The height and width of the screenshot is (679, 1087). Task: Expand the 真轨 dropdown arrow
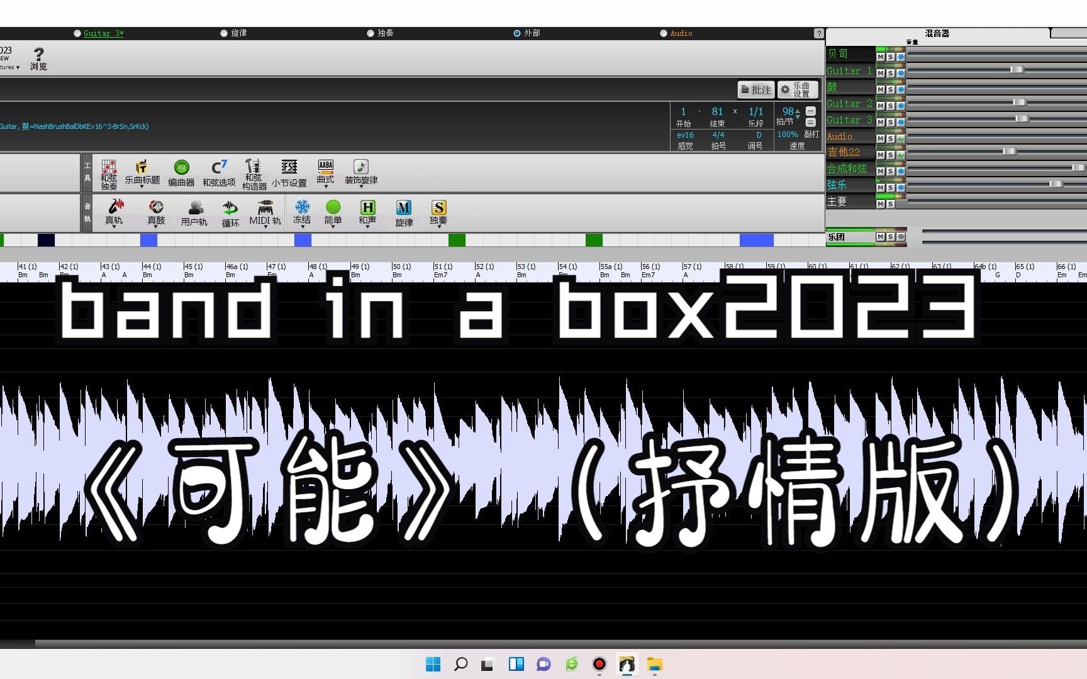(114, 226)
